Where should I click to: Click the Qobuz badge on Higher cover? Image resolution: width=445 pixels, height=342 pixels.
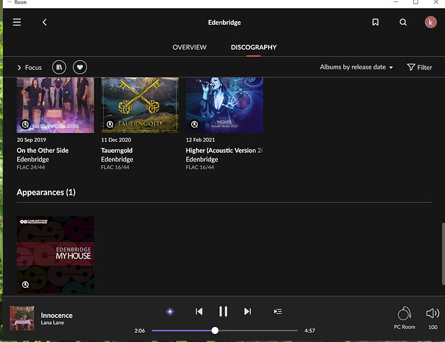195,124
